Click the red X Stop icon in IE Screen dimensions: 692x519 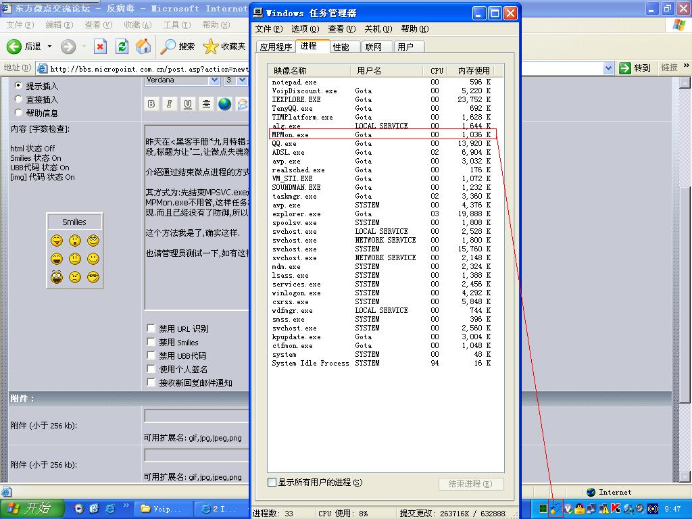tap(100, 47)
